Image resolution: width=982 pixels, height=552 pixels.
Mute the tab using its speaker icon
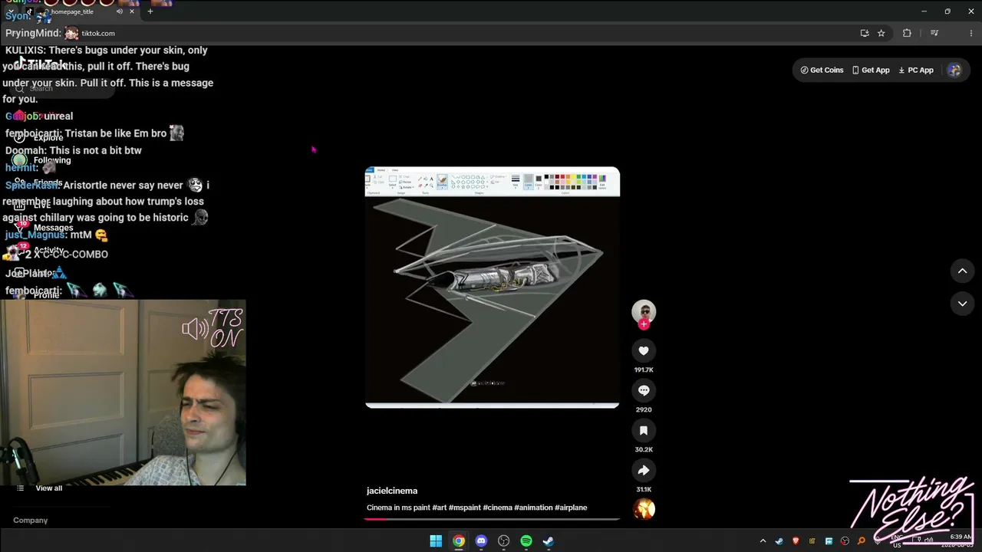tap(119, 11)
